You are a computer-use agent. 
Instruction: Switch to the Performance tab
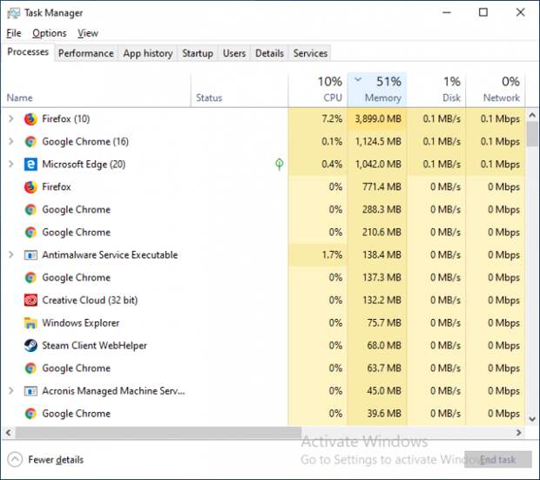(86, 53)
